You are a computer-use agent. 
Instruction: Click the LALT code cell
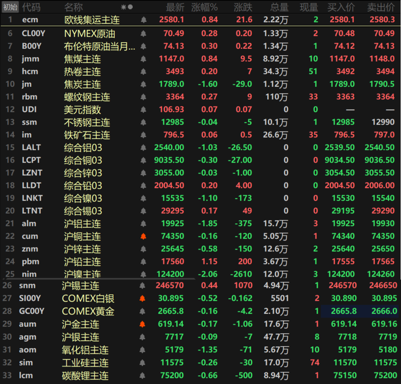[31, 148]
